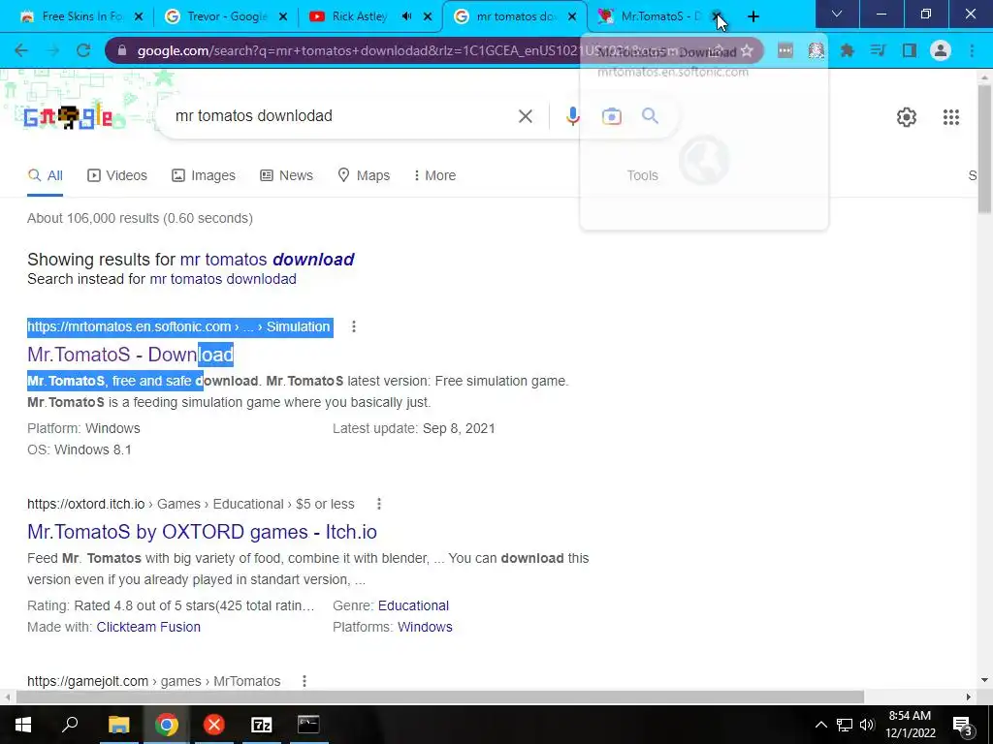Screen dimensions: 993x744
Task: Switch to Images results
Action: [204, 175]
